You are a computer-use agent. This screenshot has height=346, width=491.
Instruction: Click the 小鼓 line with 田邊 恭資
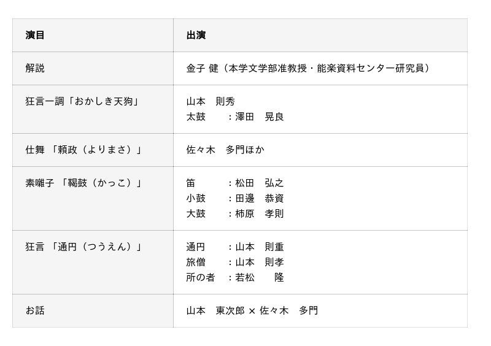click(235, 198)
